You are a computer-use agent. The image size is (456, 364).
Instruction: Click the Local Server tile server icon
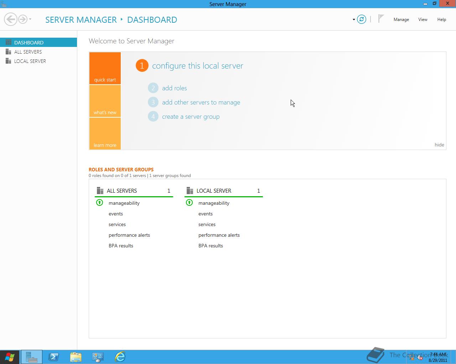[190, 191]
